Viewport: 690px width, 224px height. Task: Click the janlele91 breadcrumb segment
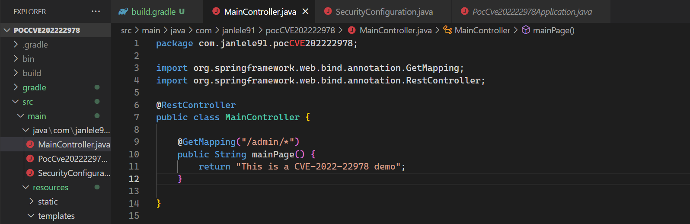pyautogui.click(x=238, y=30)
